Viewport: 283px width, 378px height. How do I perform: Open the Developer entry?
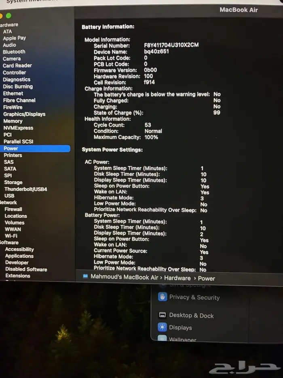[17, 263]
